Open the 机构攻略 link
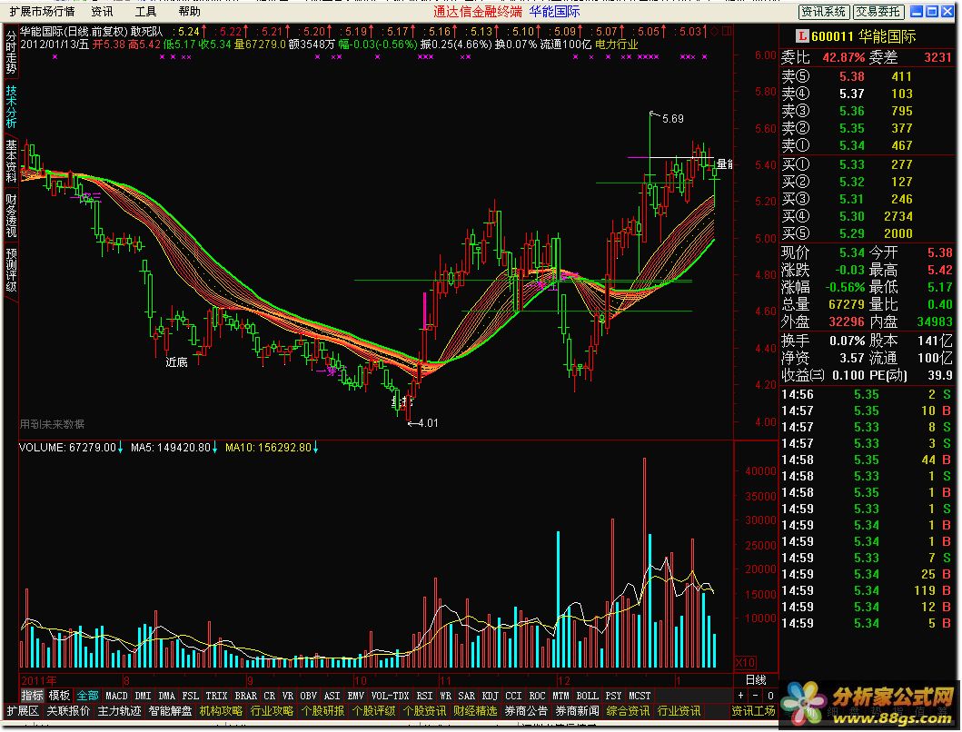Viewport: 962px width, 732px height. [x=221, y=711]
